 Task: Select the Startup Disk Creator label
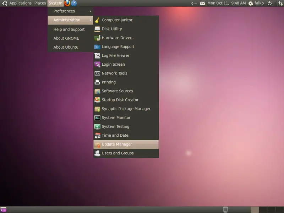coord(120,100)
